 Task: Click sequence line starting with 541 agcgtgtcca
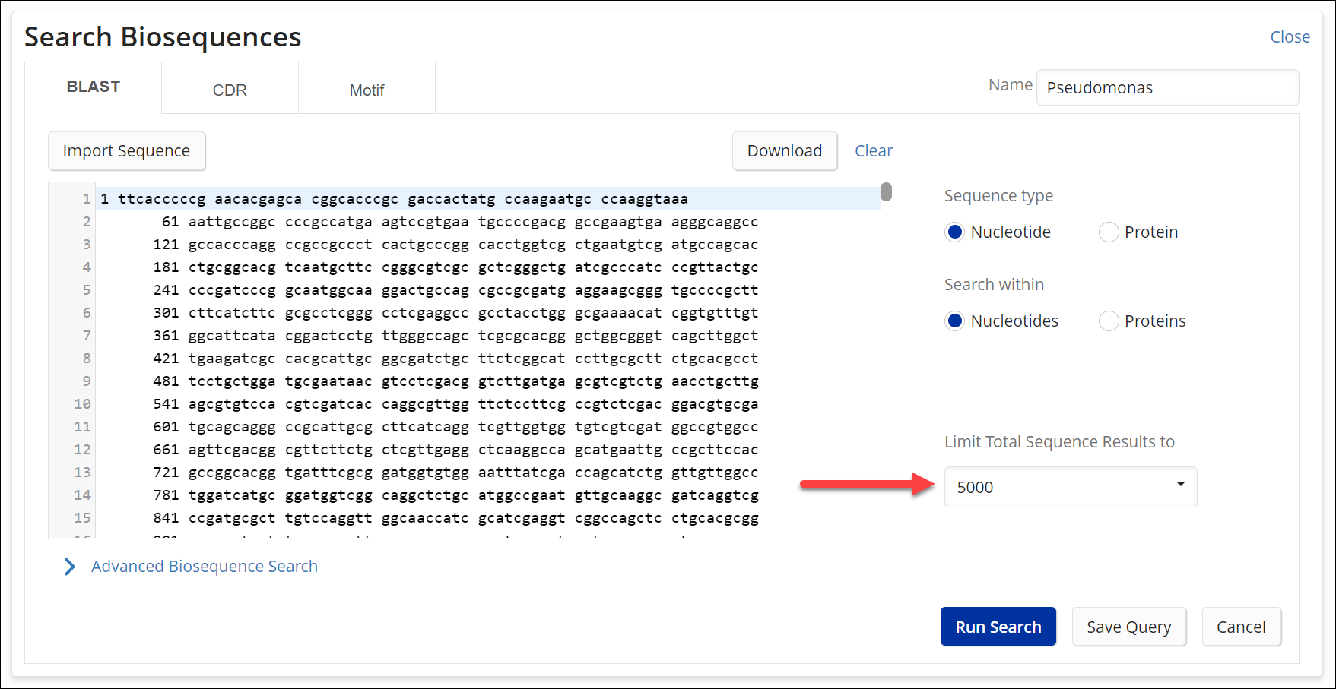(x=487, y=404)
